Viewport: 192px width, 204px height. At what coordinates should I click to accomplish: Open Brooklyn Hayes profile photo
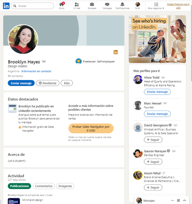point(23,39)
